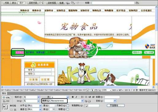
Task: Open the 垂直 vertical alignment dropdown
Action: pyautogui.click(x=40, y=109)
